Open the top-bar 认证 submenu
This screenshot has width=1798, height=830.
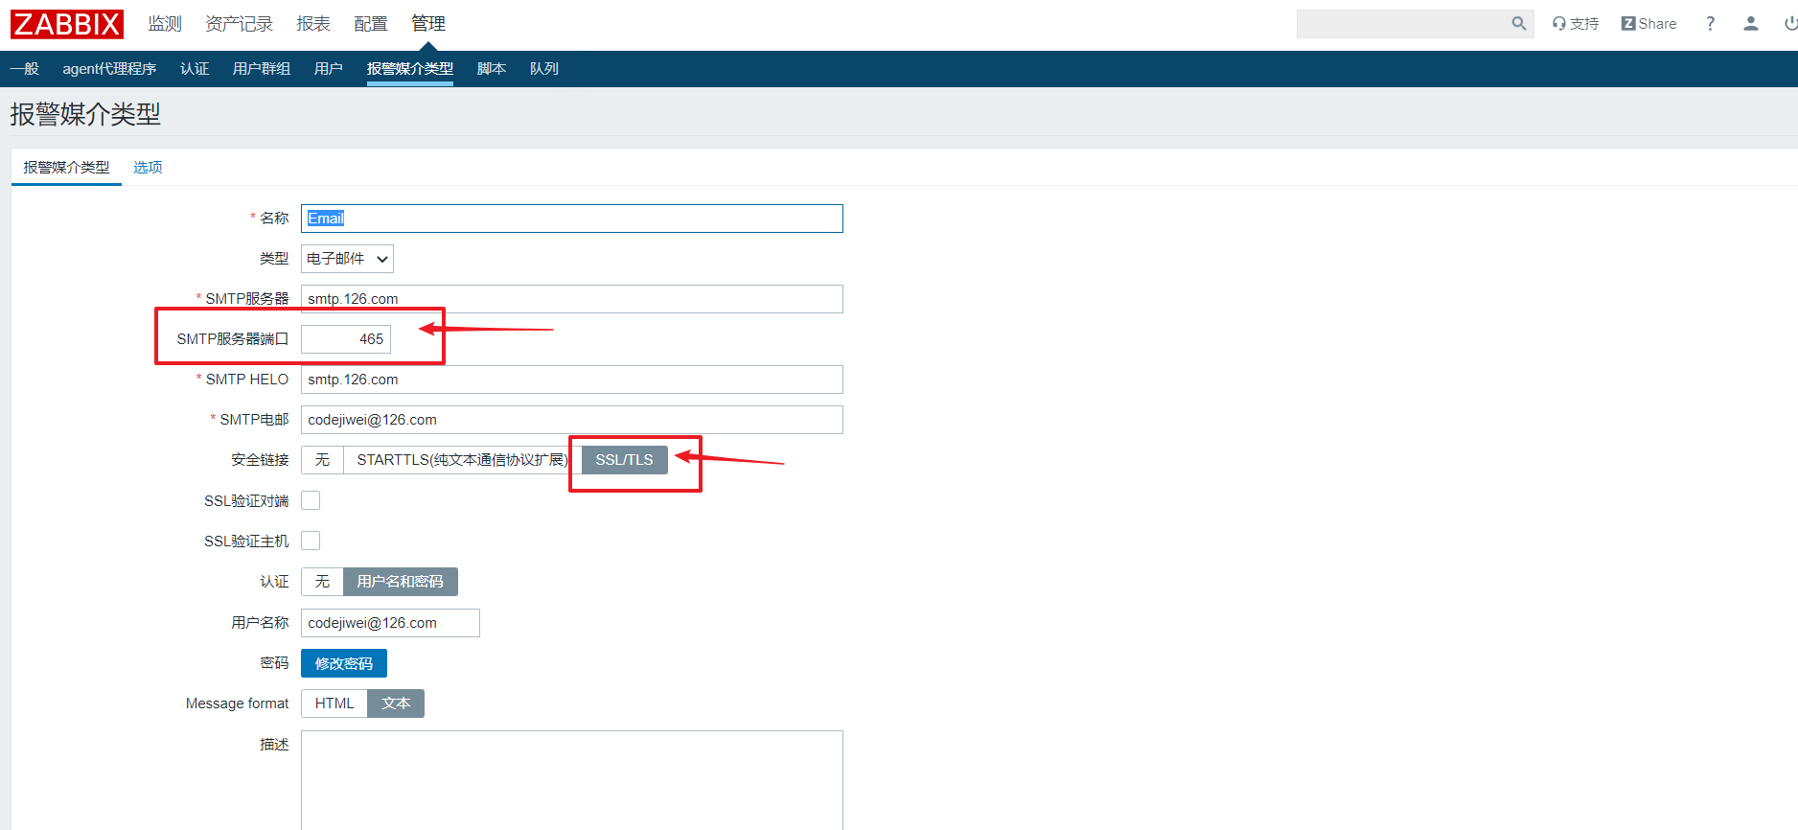click(x=195, y=69)
